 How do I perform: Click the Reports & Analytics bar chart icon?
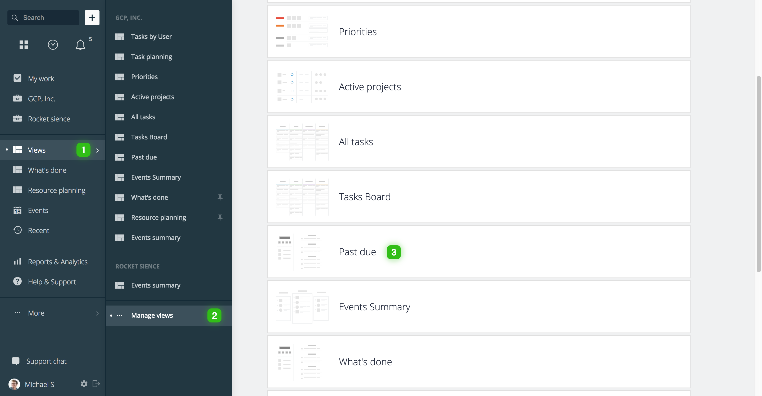tap(17, 261)
